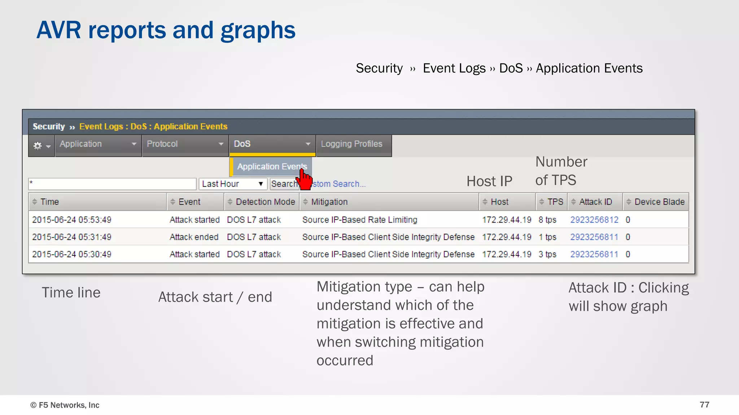Sort table by TPS column
The width and height of the screenshot is (739, 415).
coord(552,202)
